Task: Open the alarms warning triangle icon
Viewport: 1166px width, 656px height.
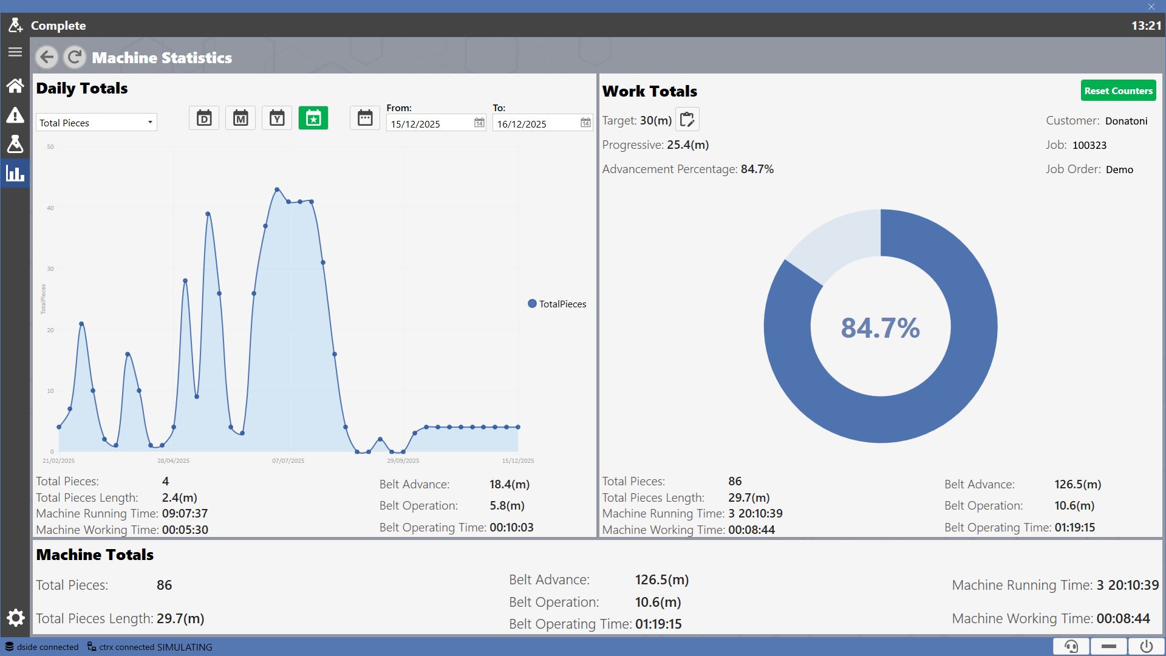Action: 15,115
